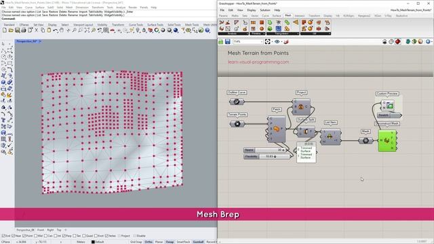Adjust the Flexibility number slider
The image size is (434, 244).
coord(267,157)
